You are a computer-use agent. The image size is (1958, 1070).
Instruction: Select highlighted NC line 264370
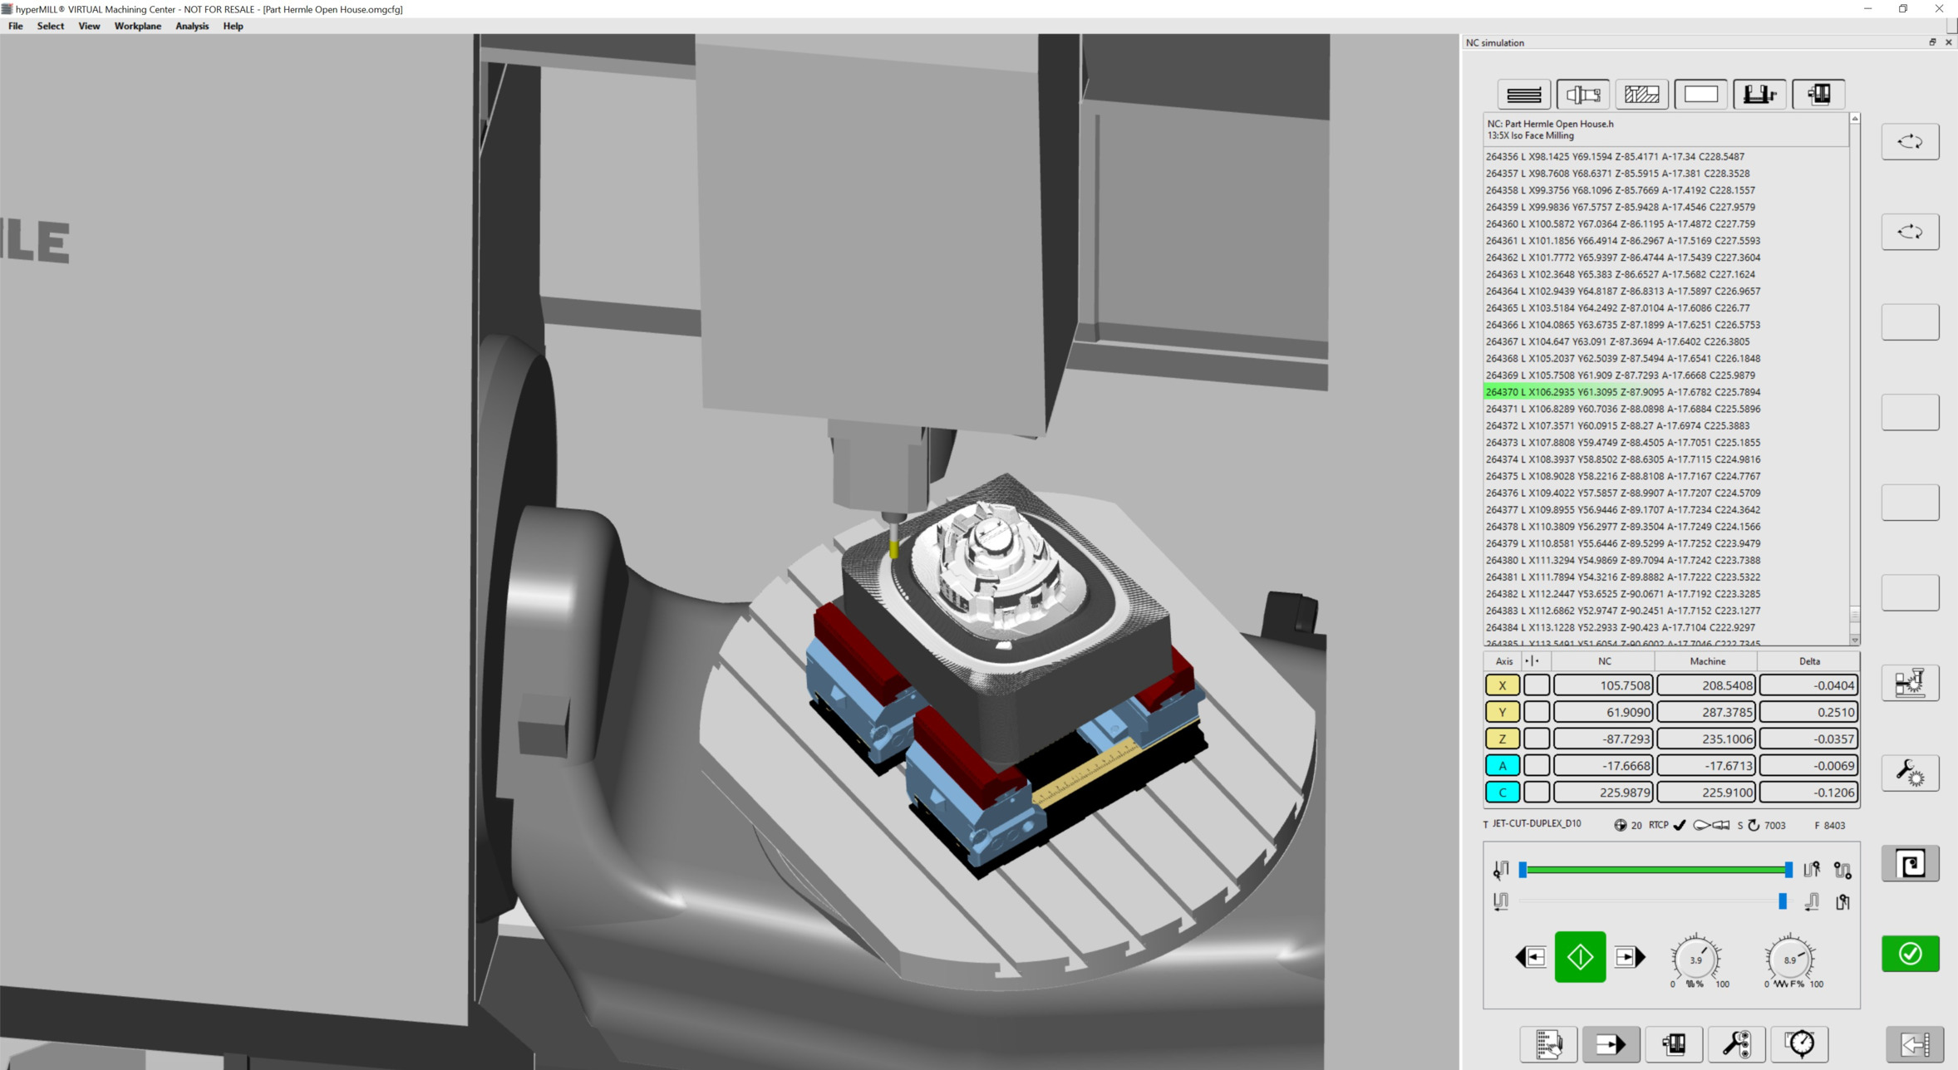point(1665,392)
